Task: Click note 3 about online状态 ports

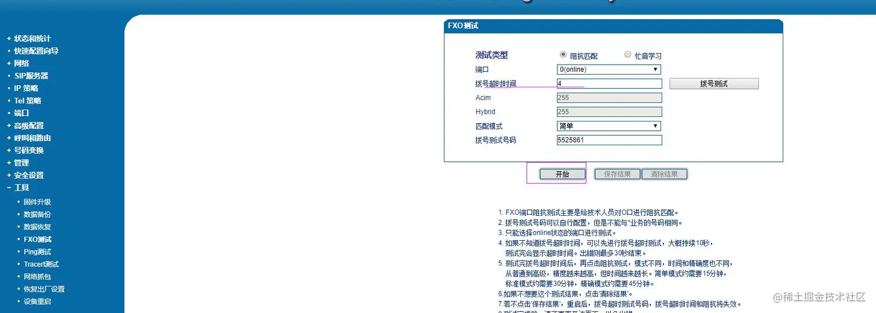Action: click(559, 233)
